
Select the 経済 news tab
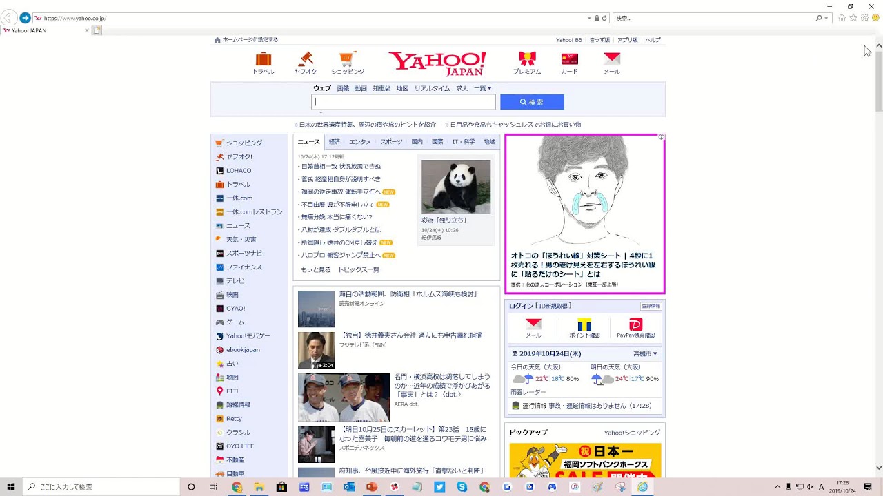click(x=335, y=142)
